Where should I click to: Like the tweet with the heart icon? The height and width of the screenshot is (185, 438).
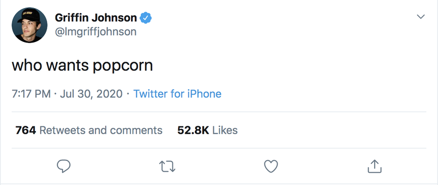[271, 166]
